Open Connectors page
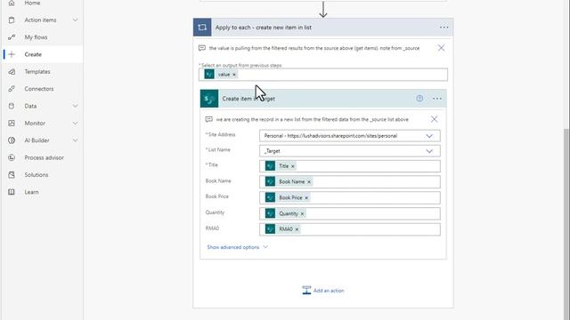 [x=39, y=89]
